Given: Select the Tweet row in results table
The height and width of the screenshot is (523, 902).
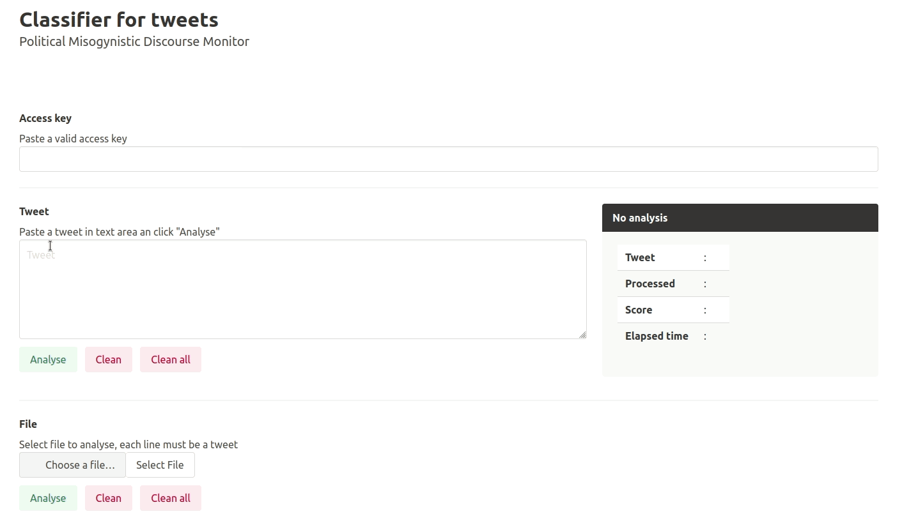Looking at the screenshot, I should (x=673, y=257).
